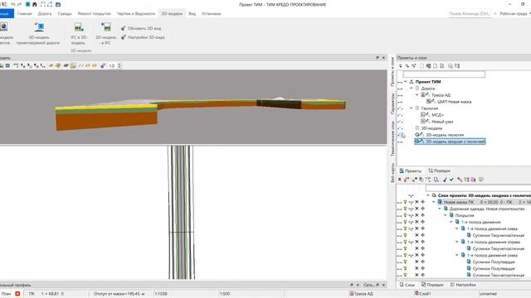Export with 3D-модель в IFC tool
This screenshot has width=531, height=298.
click(105, 34)
